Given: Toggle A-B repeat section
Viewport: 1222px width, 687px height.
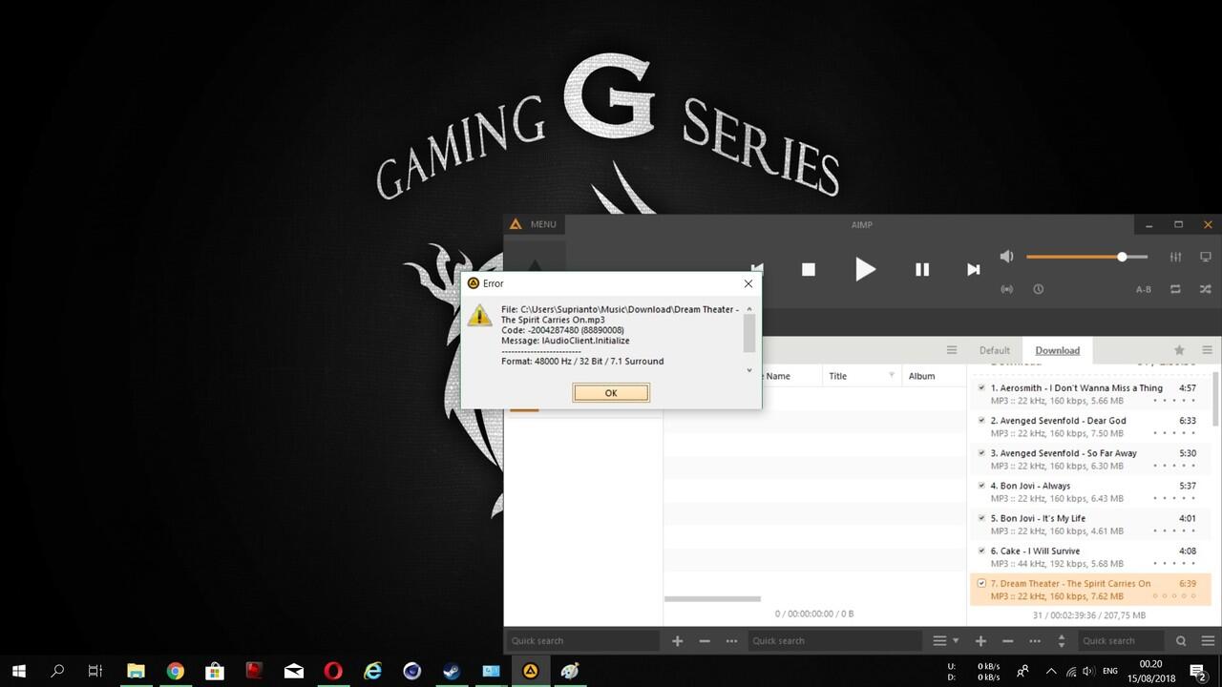Looking at the screenshot, I should click(1143, 289).
